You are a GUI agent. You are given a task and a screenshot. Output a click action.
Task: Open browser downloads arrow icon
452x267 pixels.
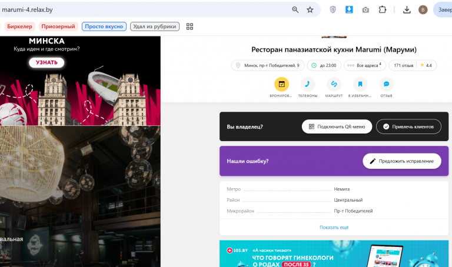407,10
